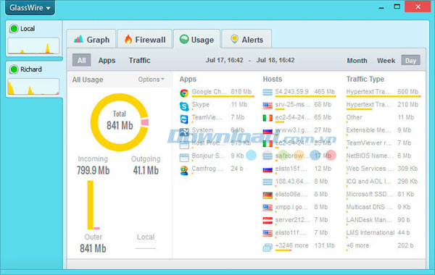Toggle the Day time range
Screen dimensions: 435x275
410,60
